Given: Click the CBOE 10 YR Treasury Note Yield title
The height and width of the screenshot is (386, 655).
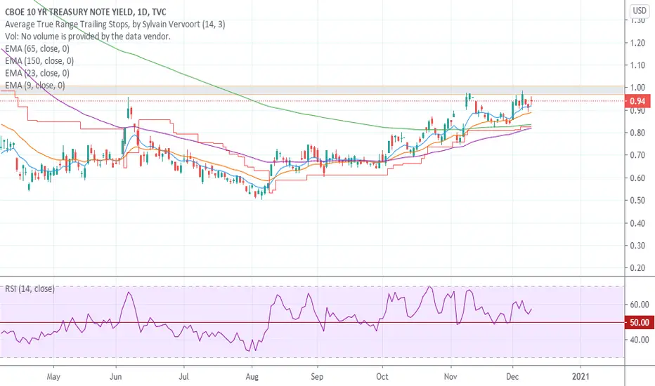Looking at the screenshot, I should point(86,12).
